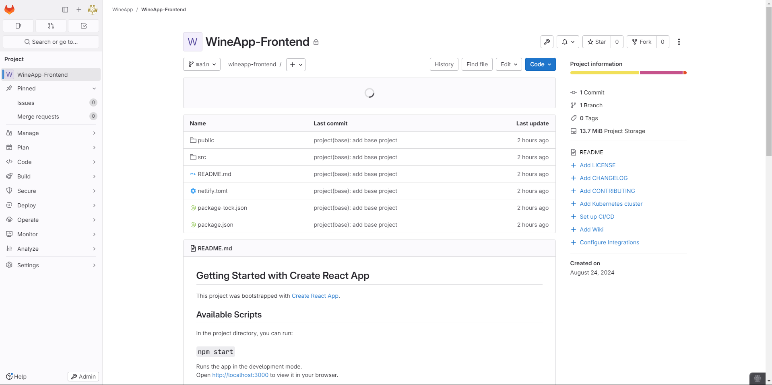The height and width of the screenshot is (385, 772).
Task: Open the user avatar menu
Action: [x=93, y=10]
